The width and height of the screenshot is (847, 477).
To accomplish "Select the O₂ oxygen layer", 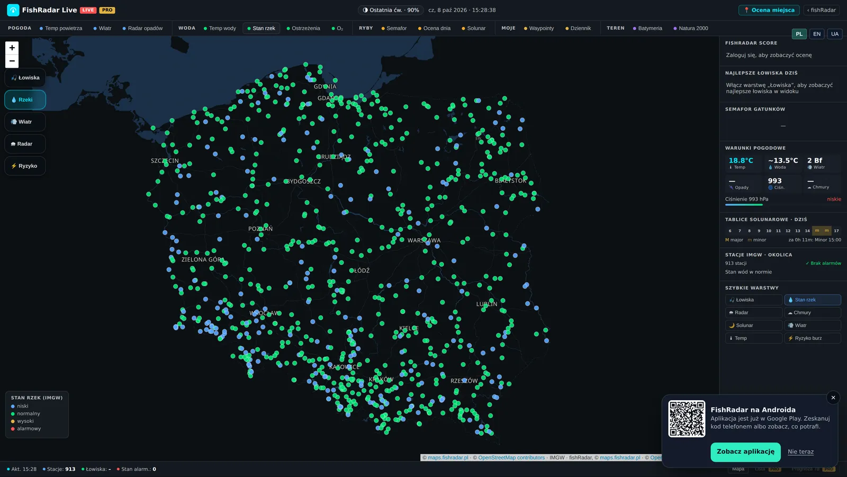I will coord(337,29).
